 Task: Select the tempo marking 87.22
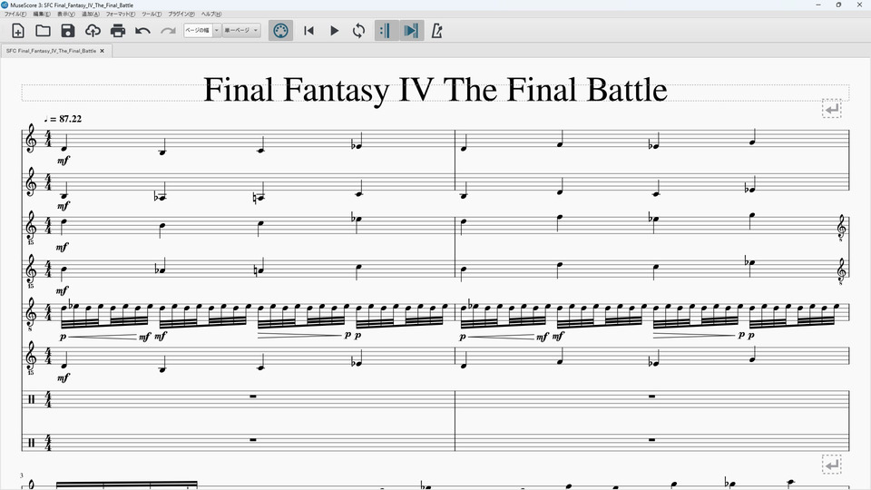point(63,119)
